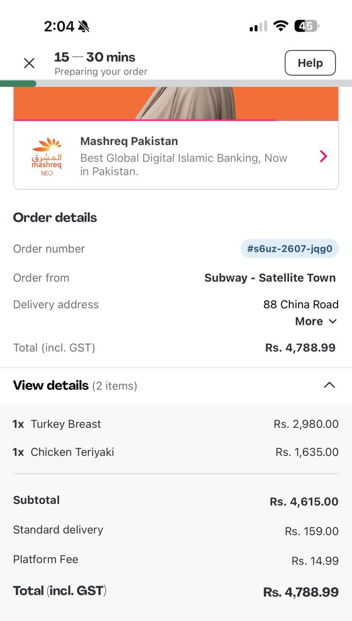This screenshot has height=621, width=352.
Task: Open the Mashreq Pakistan ad arrow
Action: (x=323, y=156)
